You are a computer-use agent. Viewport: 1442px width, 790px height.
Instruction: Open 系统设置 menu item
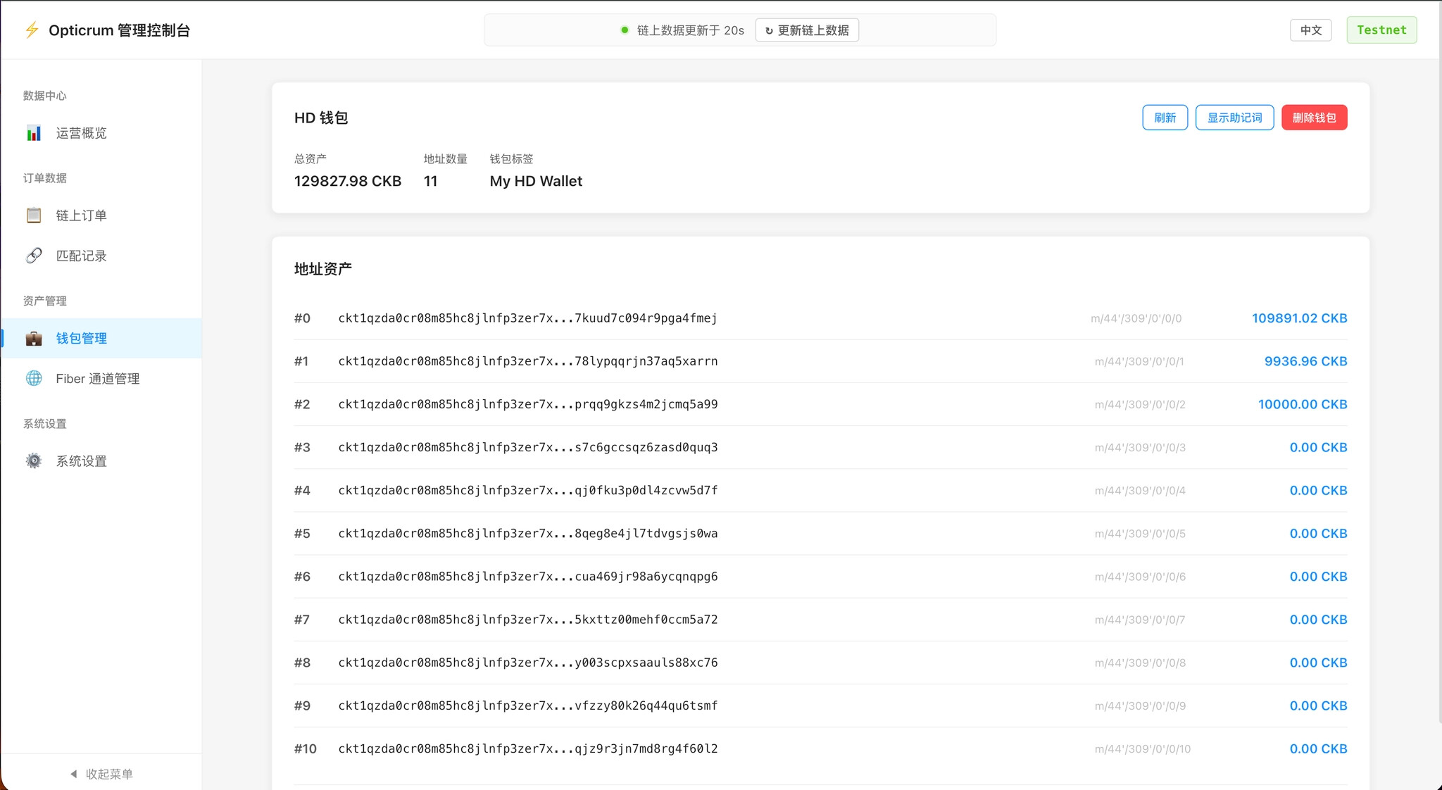coord(101,460)
